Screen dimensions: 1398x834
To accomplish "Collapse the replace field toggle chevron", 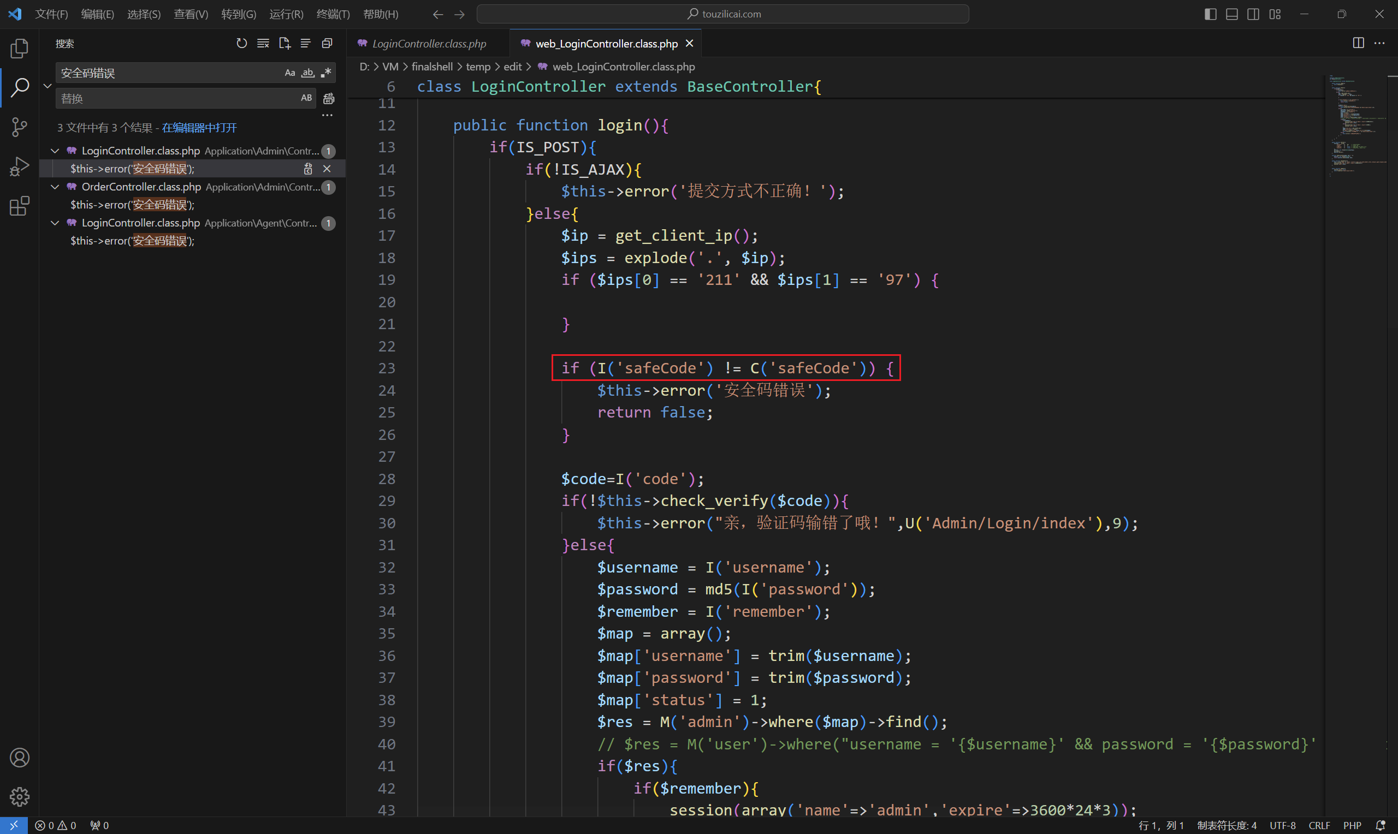I will click(x=47, y=86).
